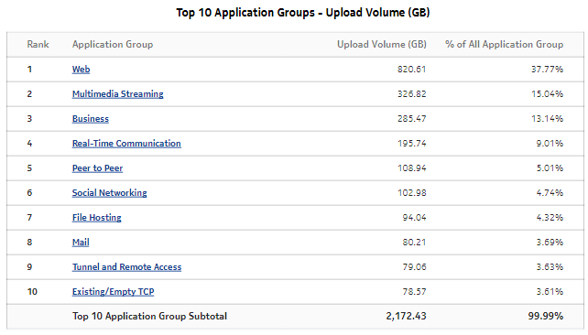Select the 78.57 upload volume value
The image size is (588, 335).
pyautogui.click(x=414, y=292)
